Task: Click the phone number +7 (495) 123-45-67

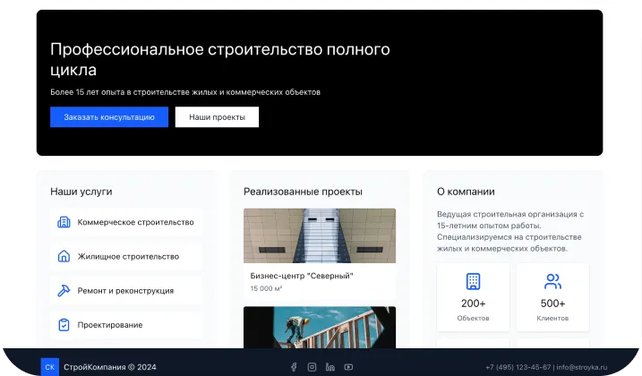Action: tap(518, 367)
